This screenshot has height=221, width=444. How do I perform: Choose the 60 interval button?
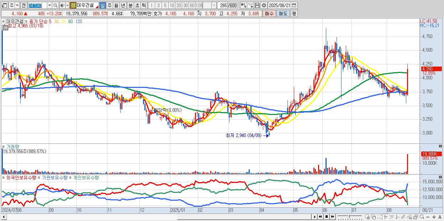(192, 5)
